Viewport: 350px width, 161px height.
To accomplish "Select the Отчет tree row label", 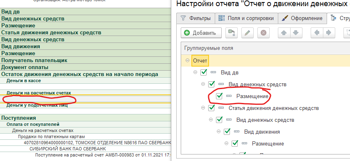I will pos(200,60).
